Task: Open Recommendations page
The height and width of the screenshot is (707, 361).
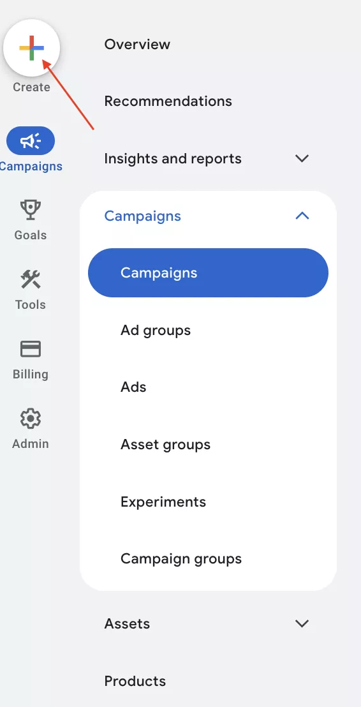Action: click(x=168, y=101)
